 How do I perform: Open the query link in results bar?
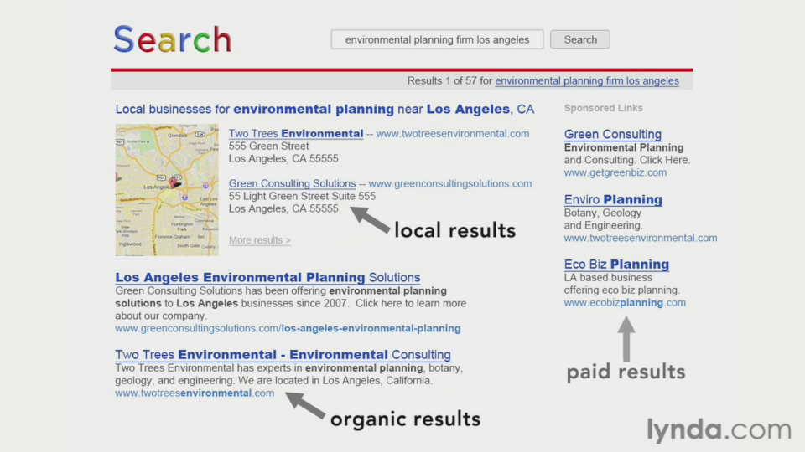(587, 81)
